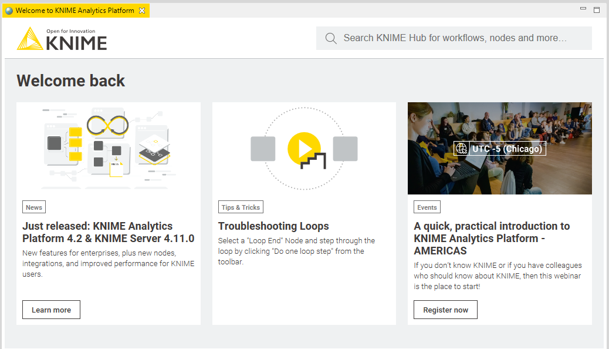Click the Events tag label

[427, 207]
